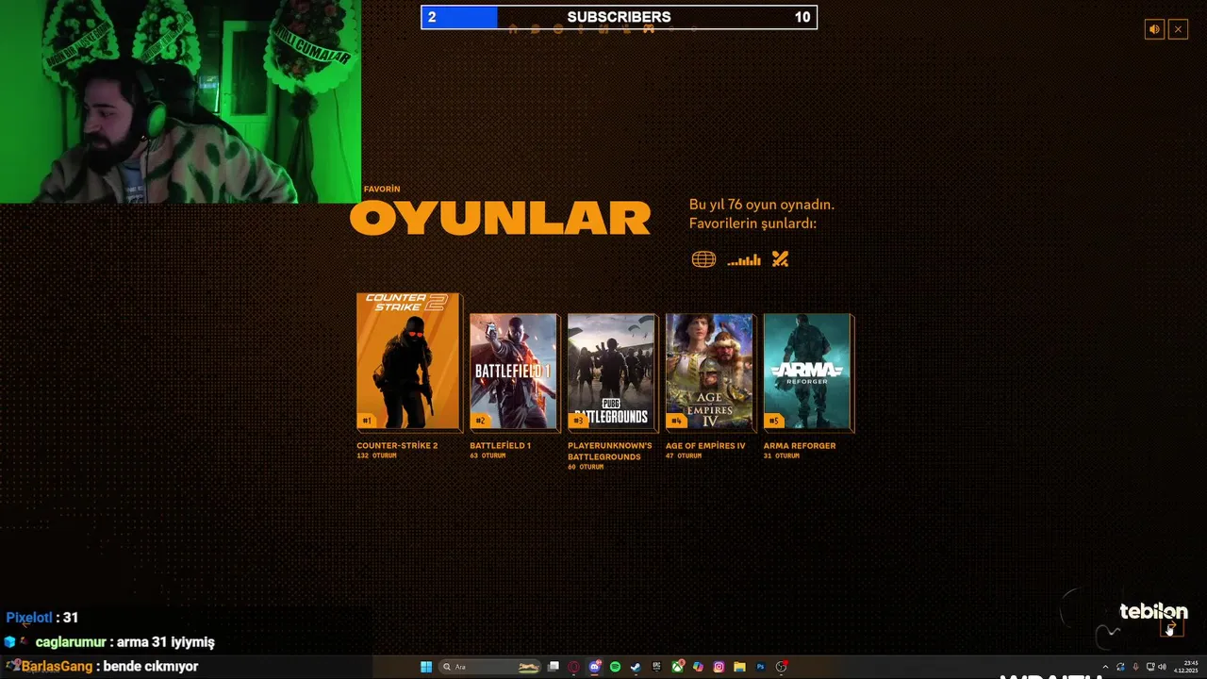Click the '31 OTURUM' session count

(x=782, y=456)
